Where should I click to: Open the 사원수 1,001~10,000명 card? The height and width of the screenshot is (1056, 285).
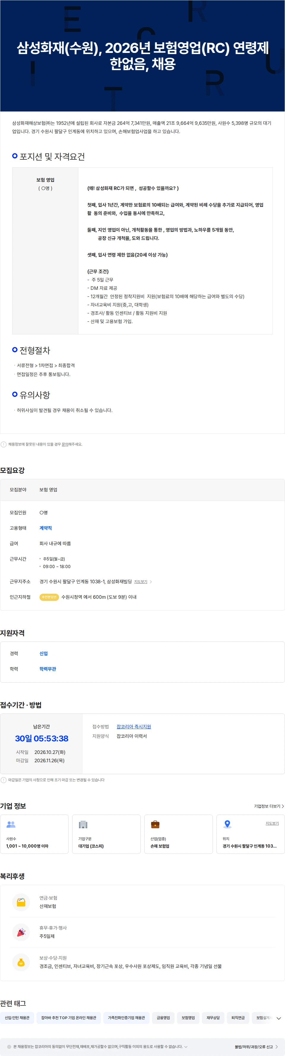click(x=34, y=834)
